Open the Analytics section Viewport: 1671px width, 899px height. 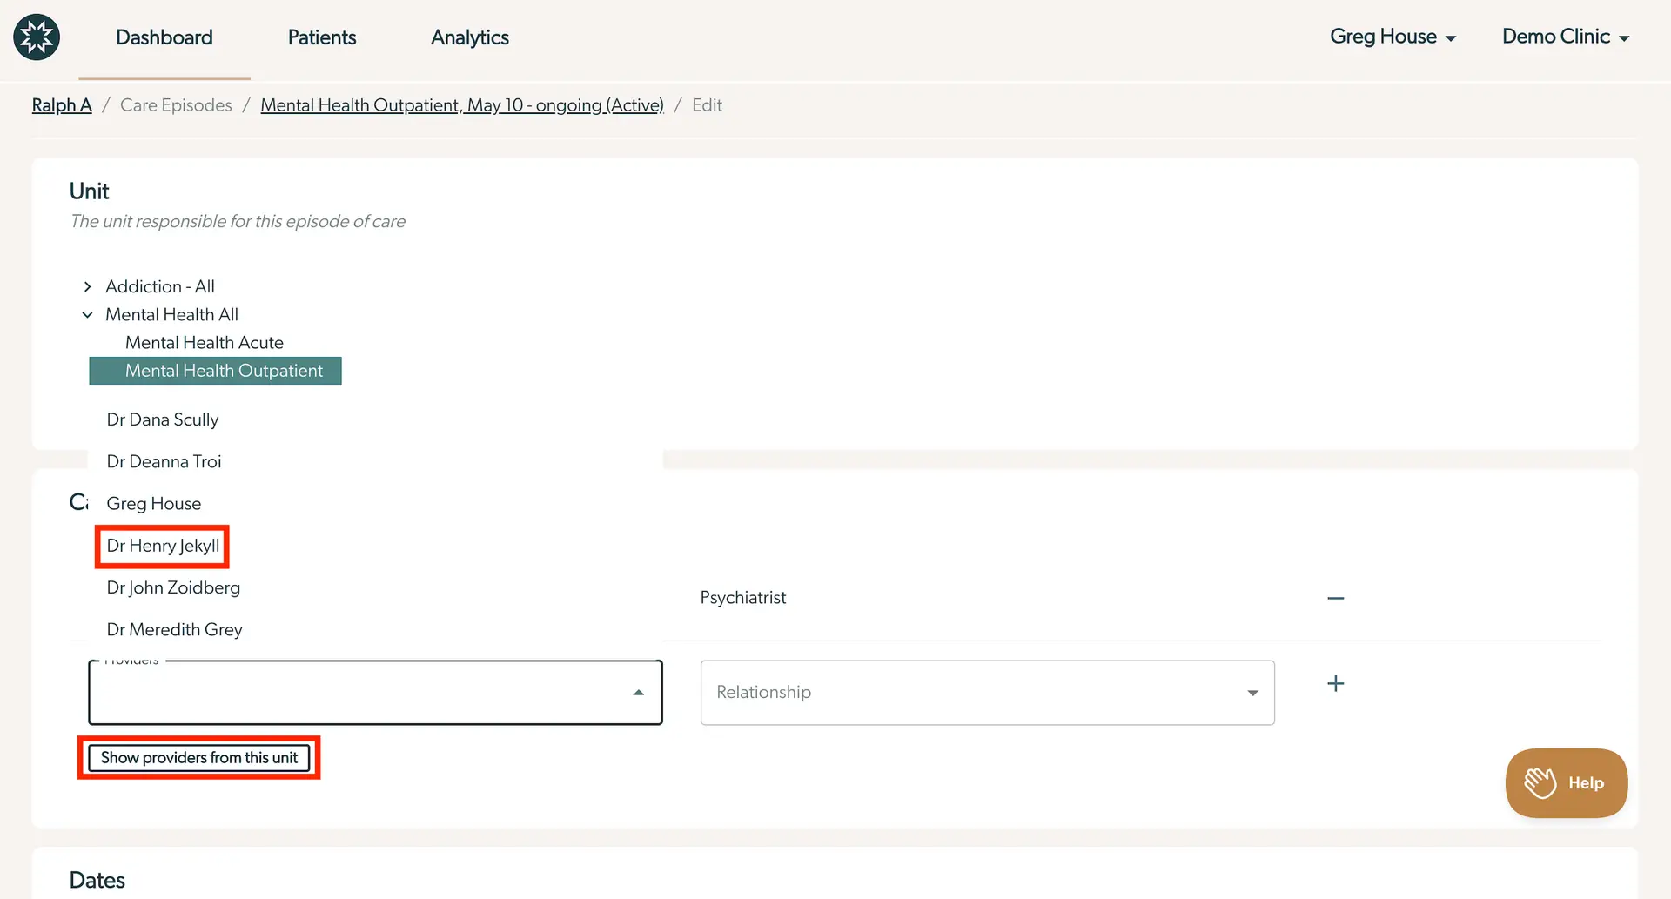469,37
